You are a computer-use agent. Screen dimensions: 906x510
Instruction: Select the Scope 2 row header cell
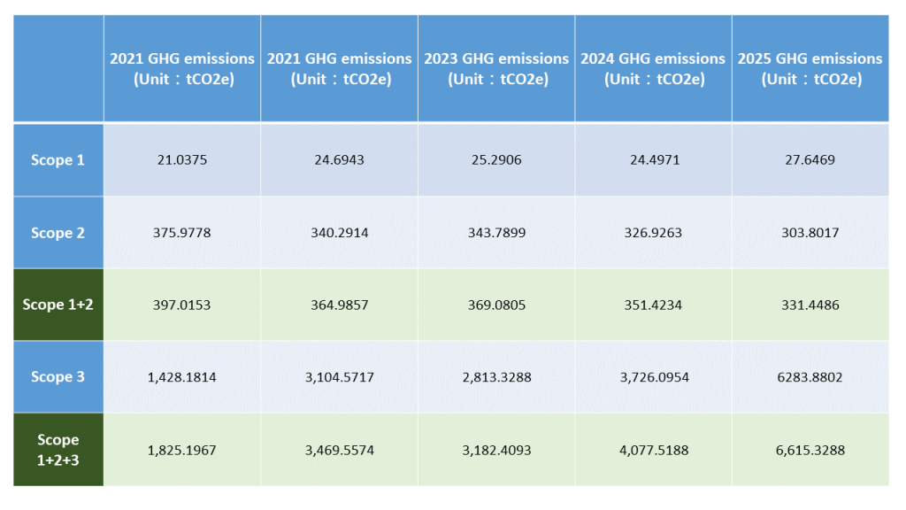pos(58,233)
